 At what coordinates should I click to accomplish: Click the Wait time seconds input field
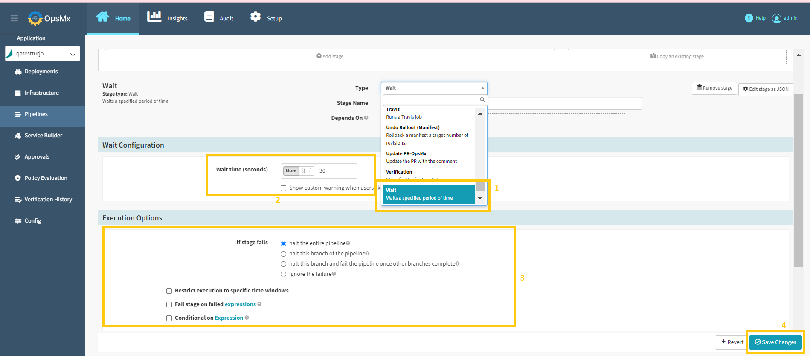point(336,171)
